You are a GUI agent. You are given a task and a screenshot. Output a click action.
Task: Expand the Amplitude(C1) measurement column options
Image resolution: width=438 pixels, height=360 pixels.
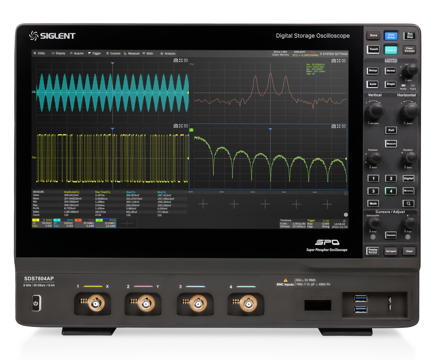[92, 192]
